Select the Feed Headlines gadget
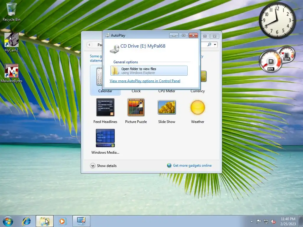The image size is (303, 227). coord(105,107)
